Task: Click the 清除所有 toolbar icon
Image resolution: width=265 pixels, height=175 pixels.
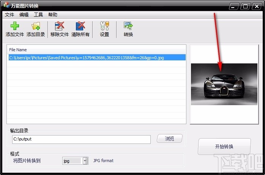Action: [80, 26]
